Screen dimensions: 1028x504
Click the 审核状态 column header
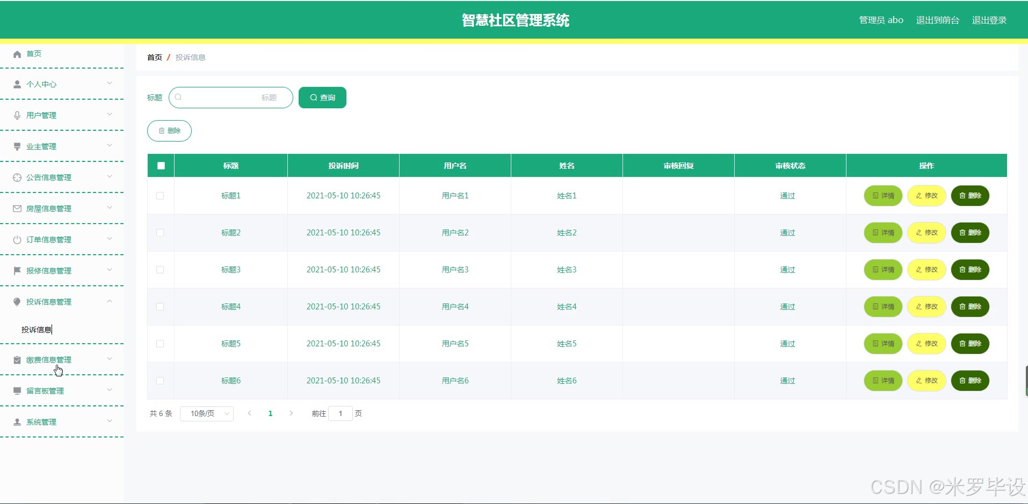(x=790, y=166)
